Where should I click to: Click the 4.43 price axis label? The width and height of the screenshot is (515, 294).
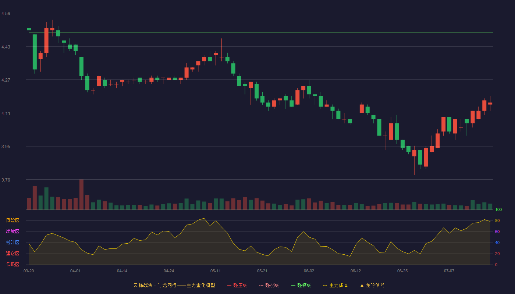click(6, 47)
